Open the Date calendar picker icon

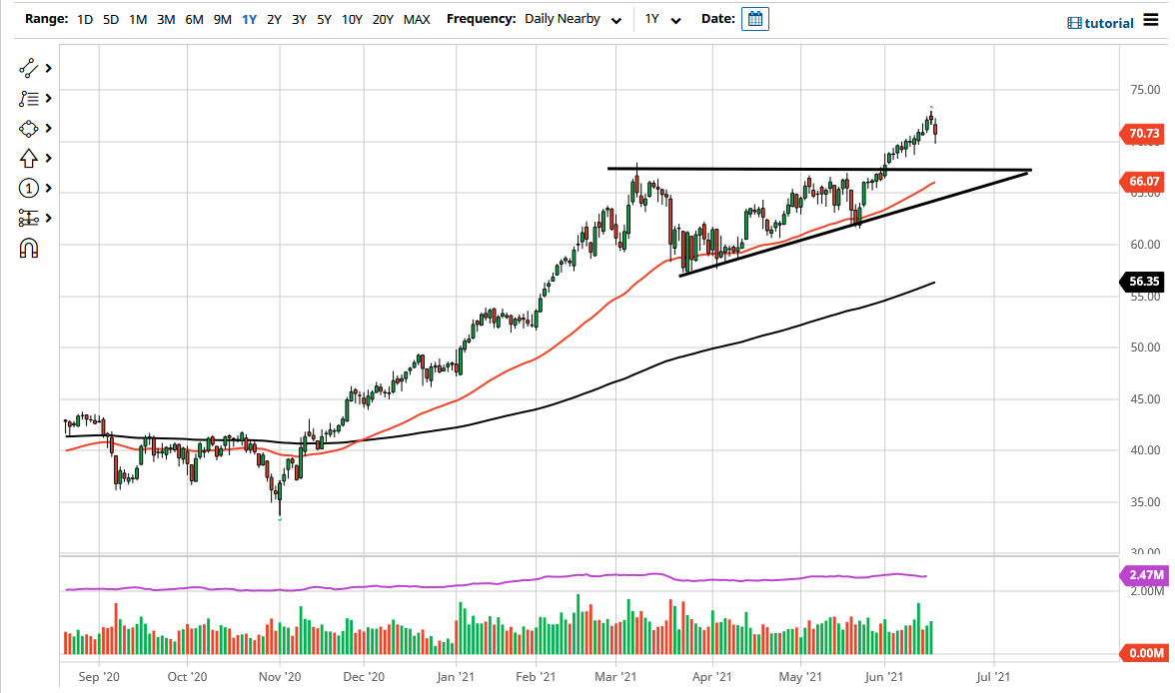(754, 18)
